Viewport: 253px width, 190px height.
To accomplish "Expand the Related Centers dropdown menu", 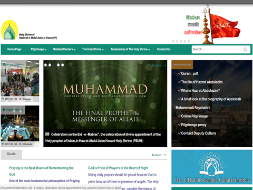I will coord(64,49).
